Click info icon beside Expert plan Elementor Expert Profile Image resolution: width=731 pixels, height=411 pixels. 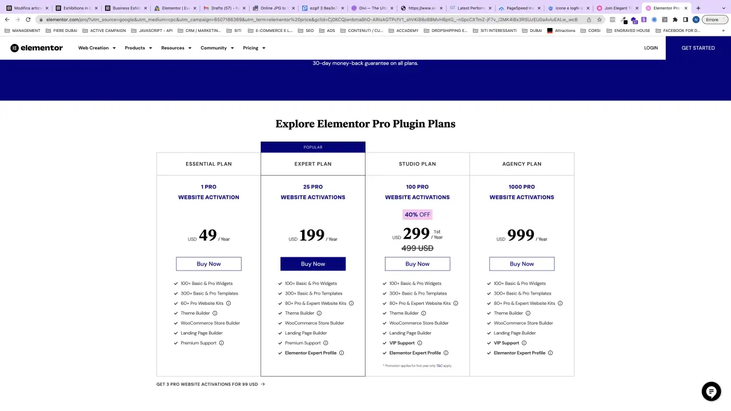(x=342, y=353)
